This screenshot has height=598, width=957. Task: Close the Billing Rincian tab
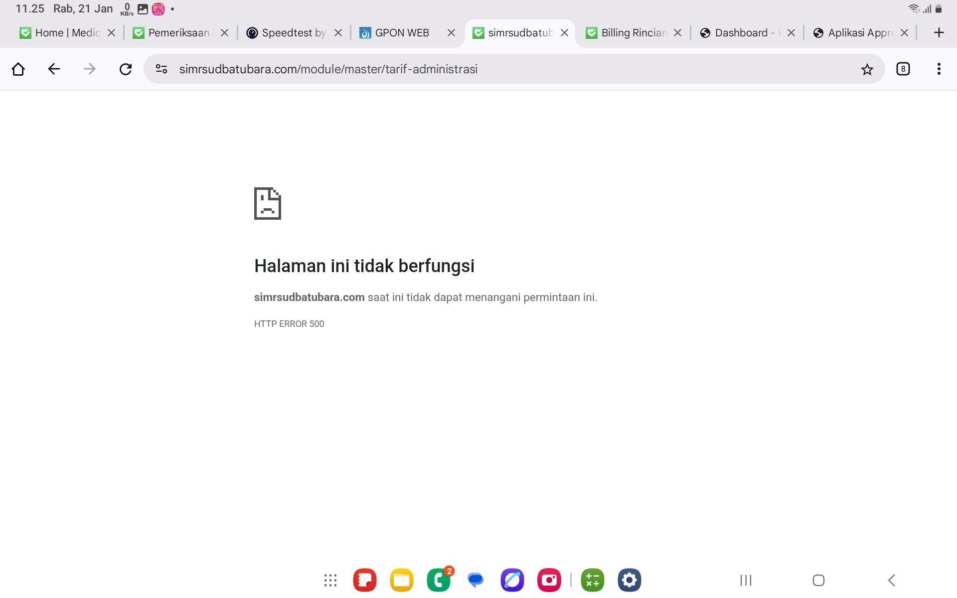(678, 33)
